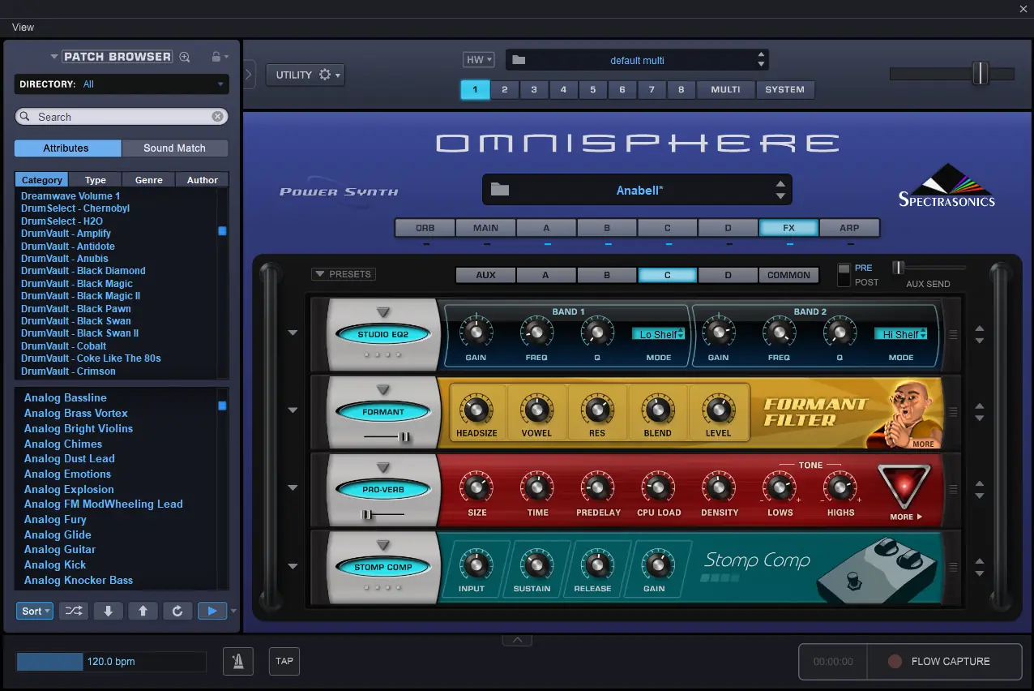Click the Stomp Comp drag handle icon
The height and width of the screenshot is (691, 1034).
coord(953,567)
